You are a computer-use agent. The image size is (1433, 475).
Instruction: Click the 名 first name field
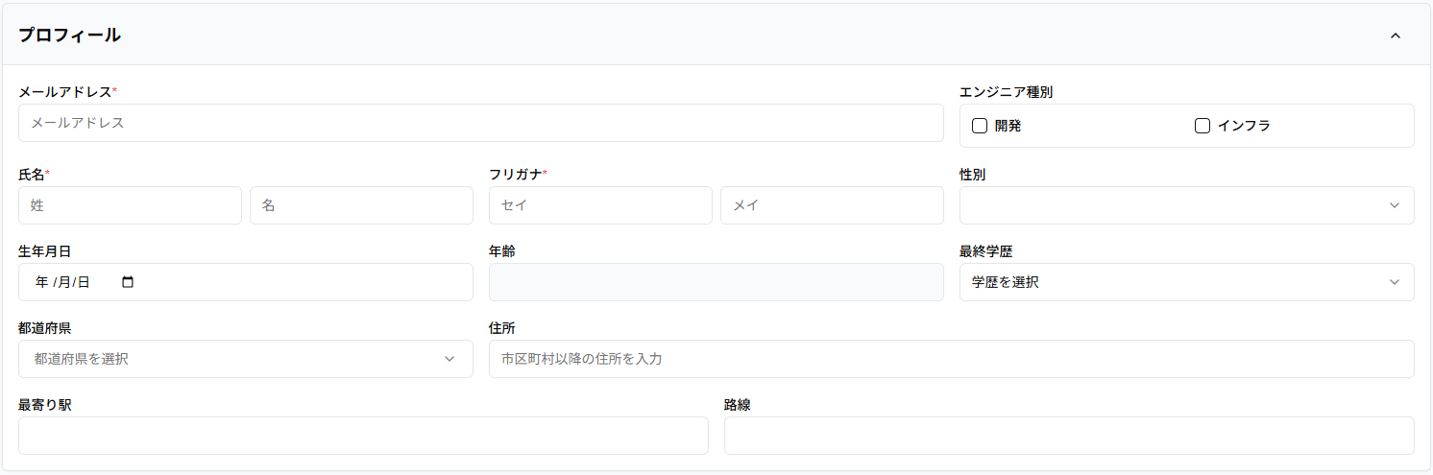coord(361,205)
